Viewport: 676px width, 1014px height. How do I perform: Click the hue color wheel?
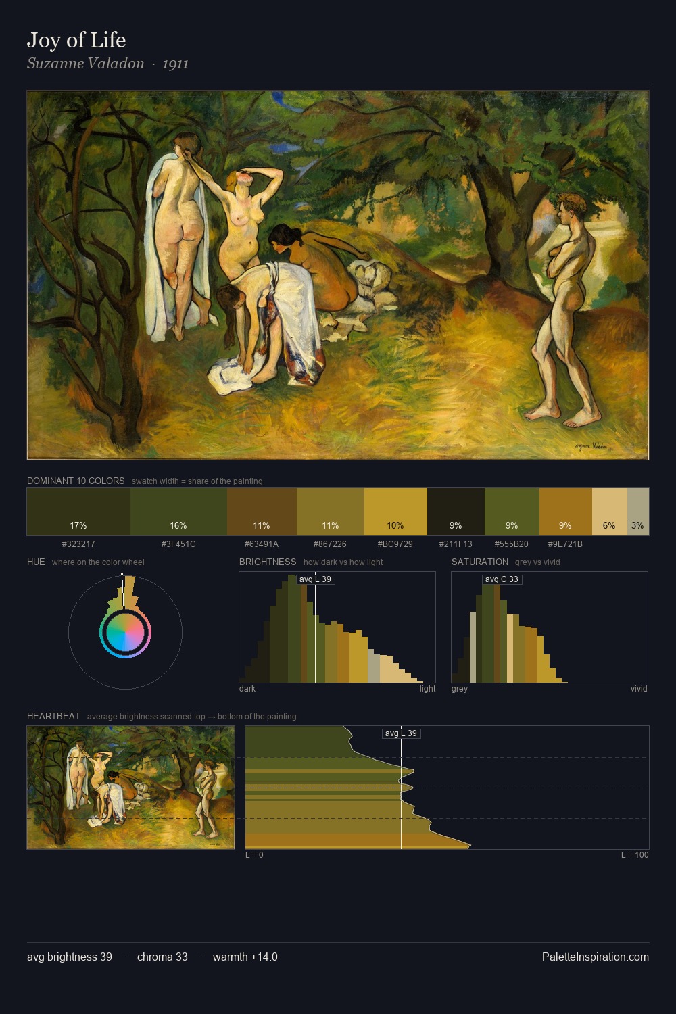point(125,633)
